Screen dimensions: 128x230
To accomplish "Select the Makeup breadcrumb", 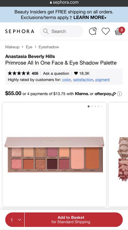I will click(12, 47).
